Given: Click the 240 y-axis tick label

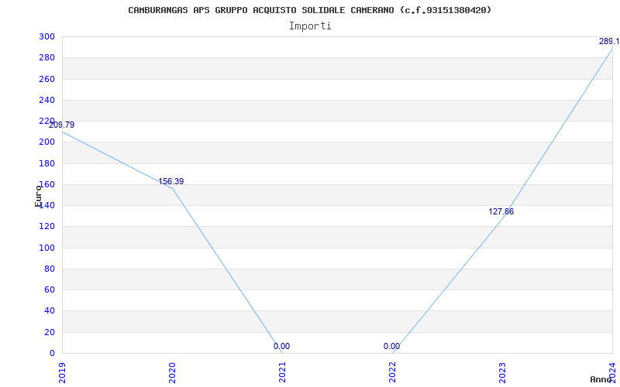Looking at the screenshot, I should (x=46, y=100).
